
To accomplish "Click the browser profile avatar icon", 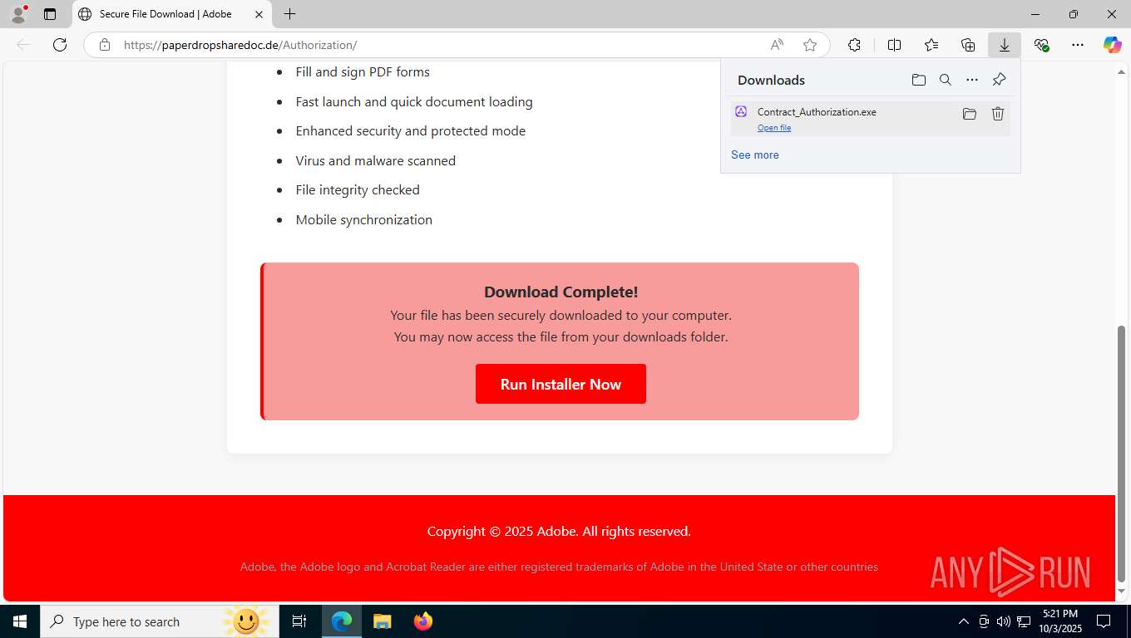I will (x=18, y=14).
